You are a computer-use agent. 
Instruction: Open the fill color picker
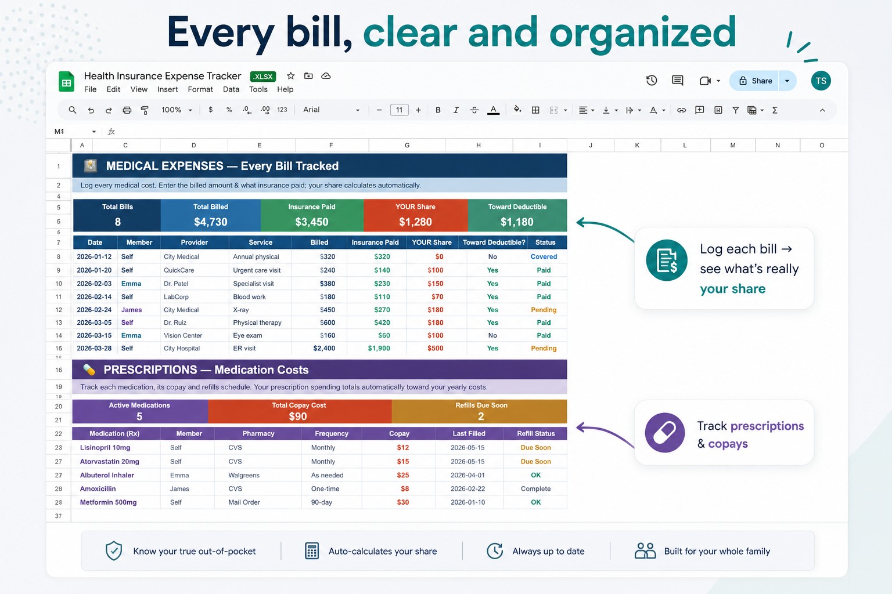(x=517, y=109)
